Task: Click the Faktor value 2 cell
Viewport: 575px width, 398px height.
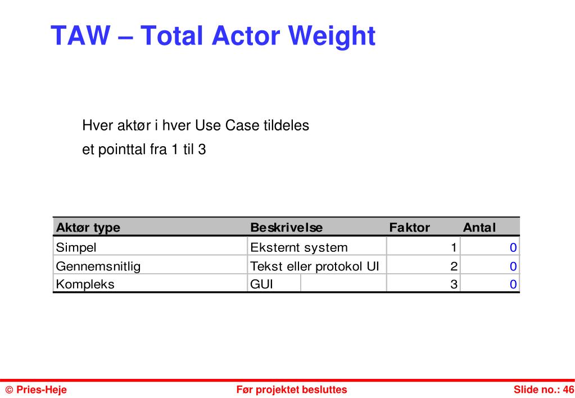Action: click(424, 265)
